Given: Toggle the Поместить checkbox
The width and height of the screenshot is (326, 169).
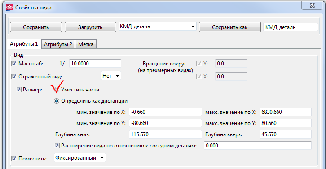Looking at the screenshot, I should 14,159.
